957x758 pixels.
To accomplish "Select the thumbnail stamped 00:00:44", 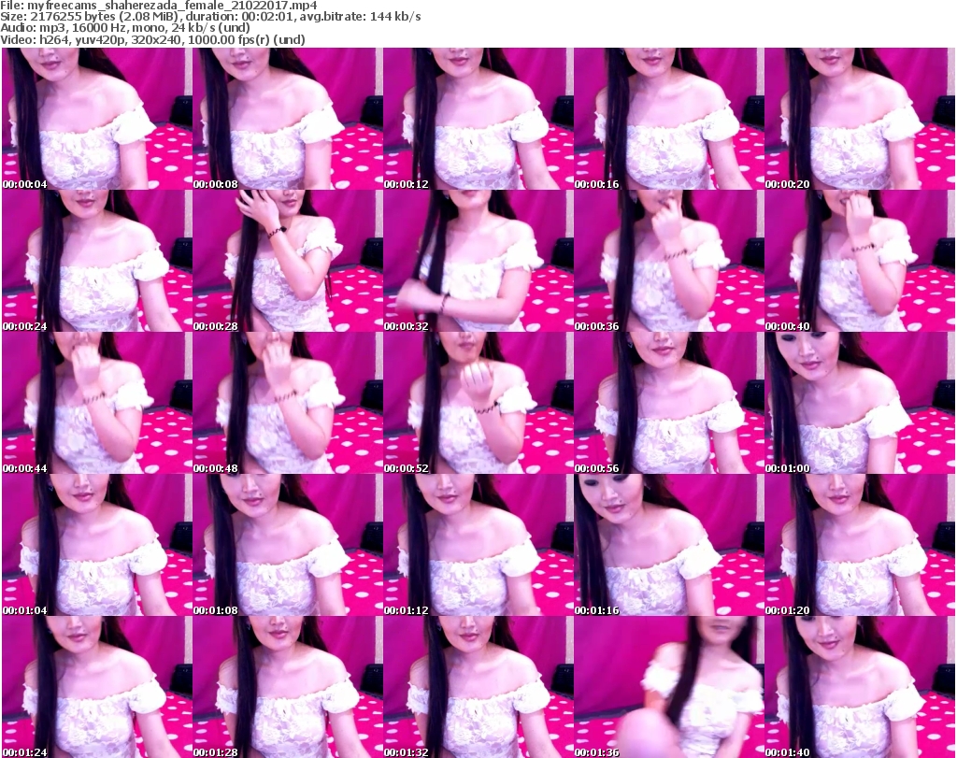I will click(97, 403).
